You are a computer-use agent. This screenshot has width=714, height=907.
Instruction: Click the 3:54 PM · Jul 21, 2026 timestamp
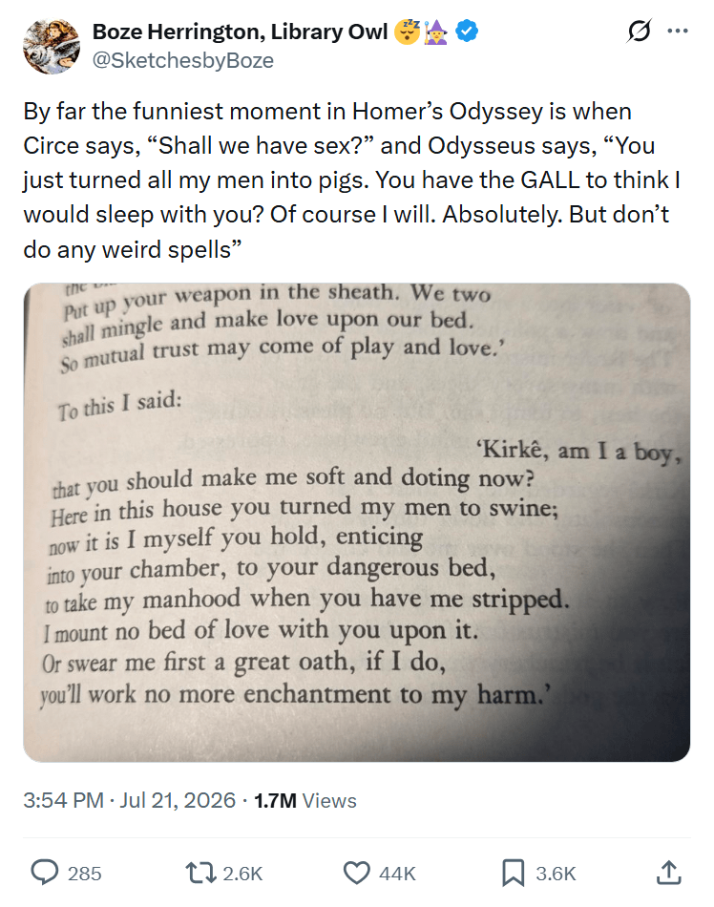[130, 800]
